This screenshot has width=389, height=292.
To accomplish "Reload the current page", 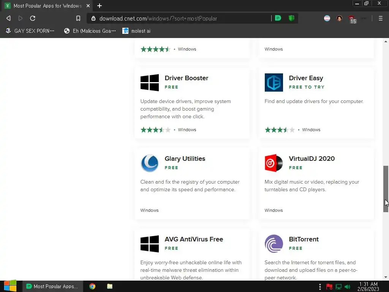I will 33,18.
